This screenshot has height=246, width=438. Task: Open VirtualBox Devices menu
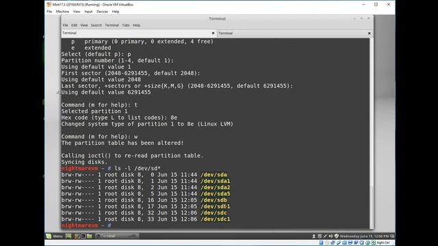tap(102, 12)
